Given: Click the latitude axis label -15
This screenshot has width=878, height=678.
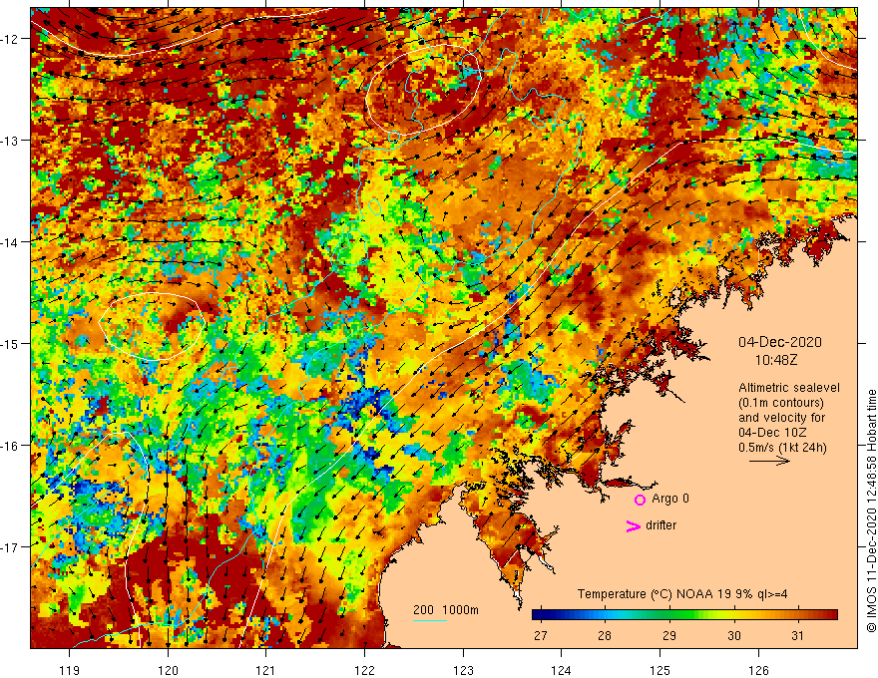Looking at the screenshot, I should tap(10, 343).
